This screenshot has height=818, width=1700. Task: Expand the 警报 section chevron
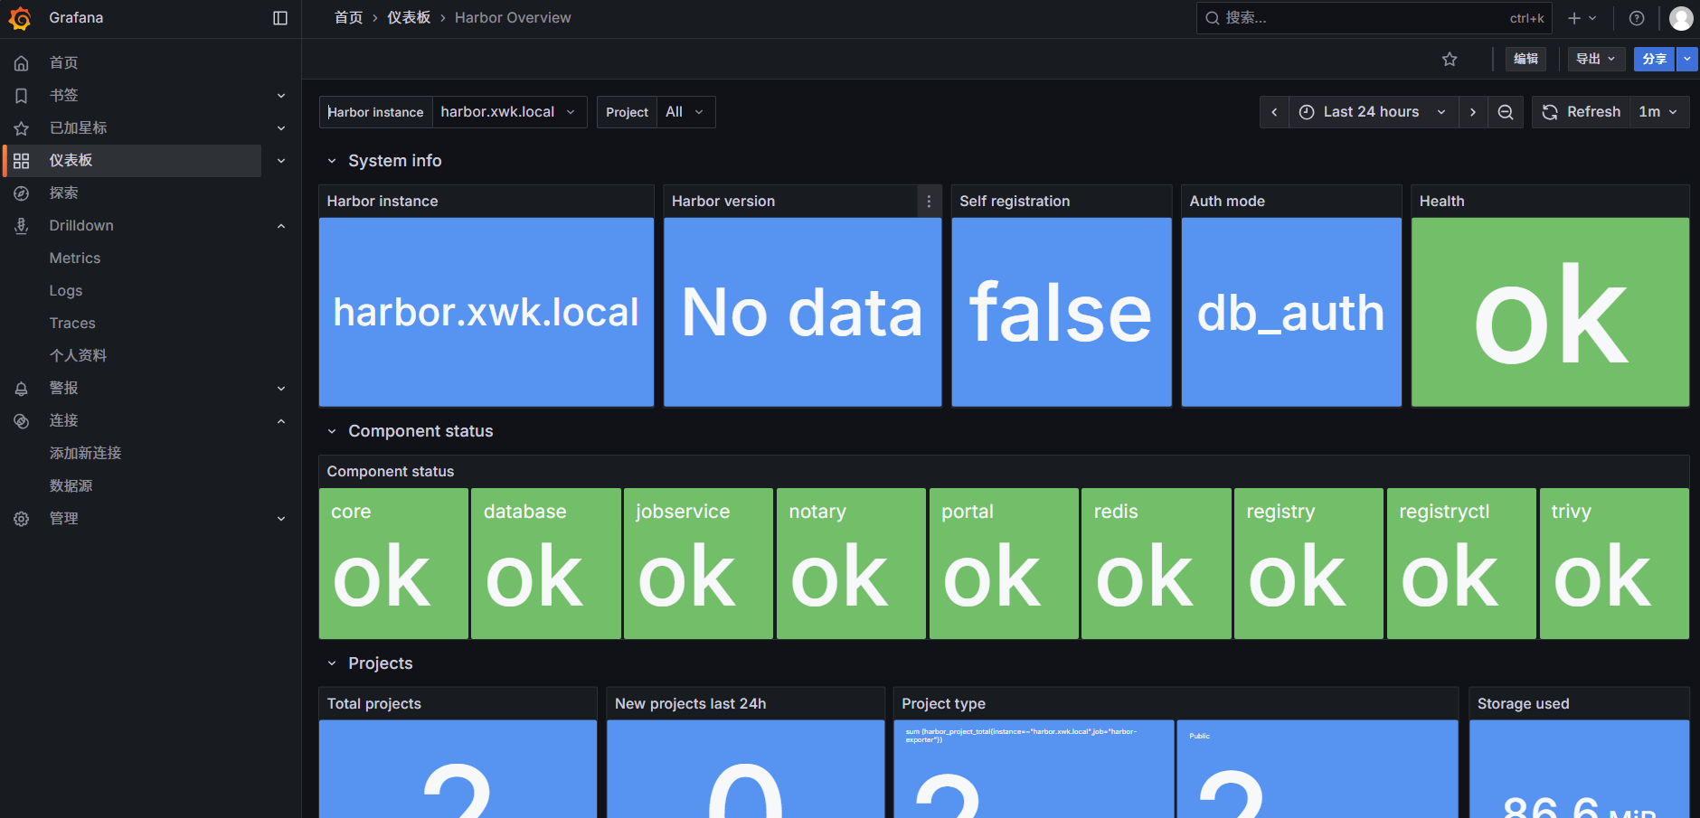click(281, 389)
